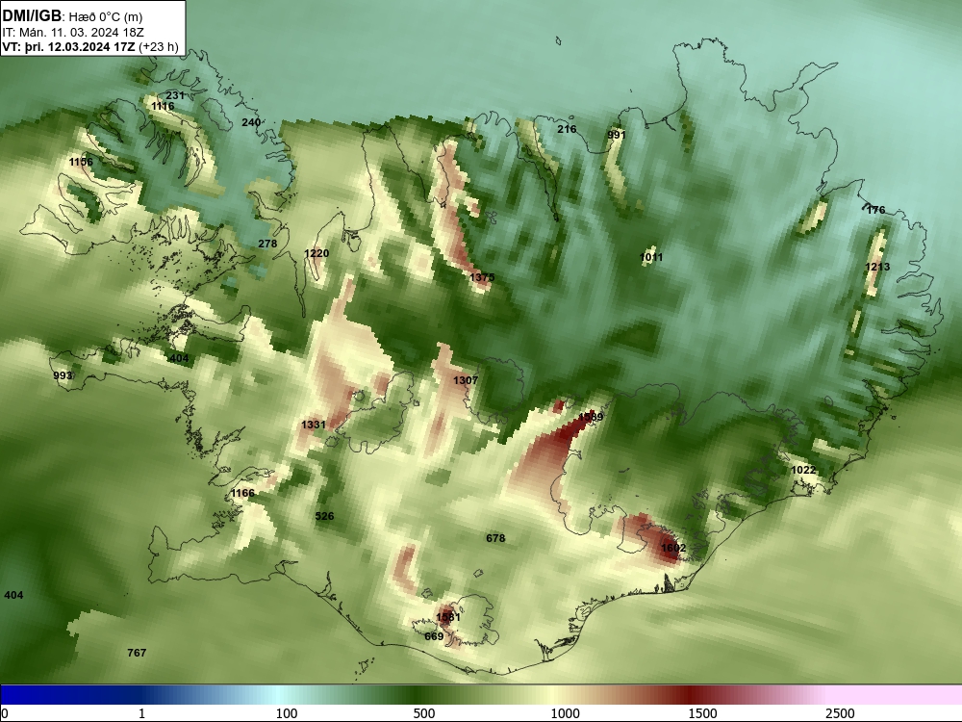Click the map value 1213
This screenshot has width=962, height=722.
[x=877, y=267]
